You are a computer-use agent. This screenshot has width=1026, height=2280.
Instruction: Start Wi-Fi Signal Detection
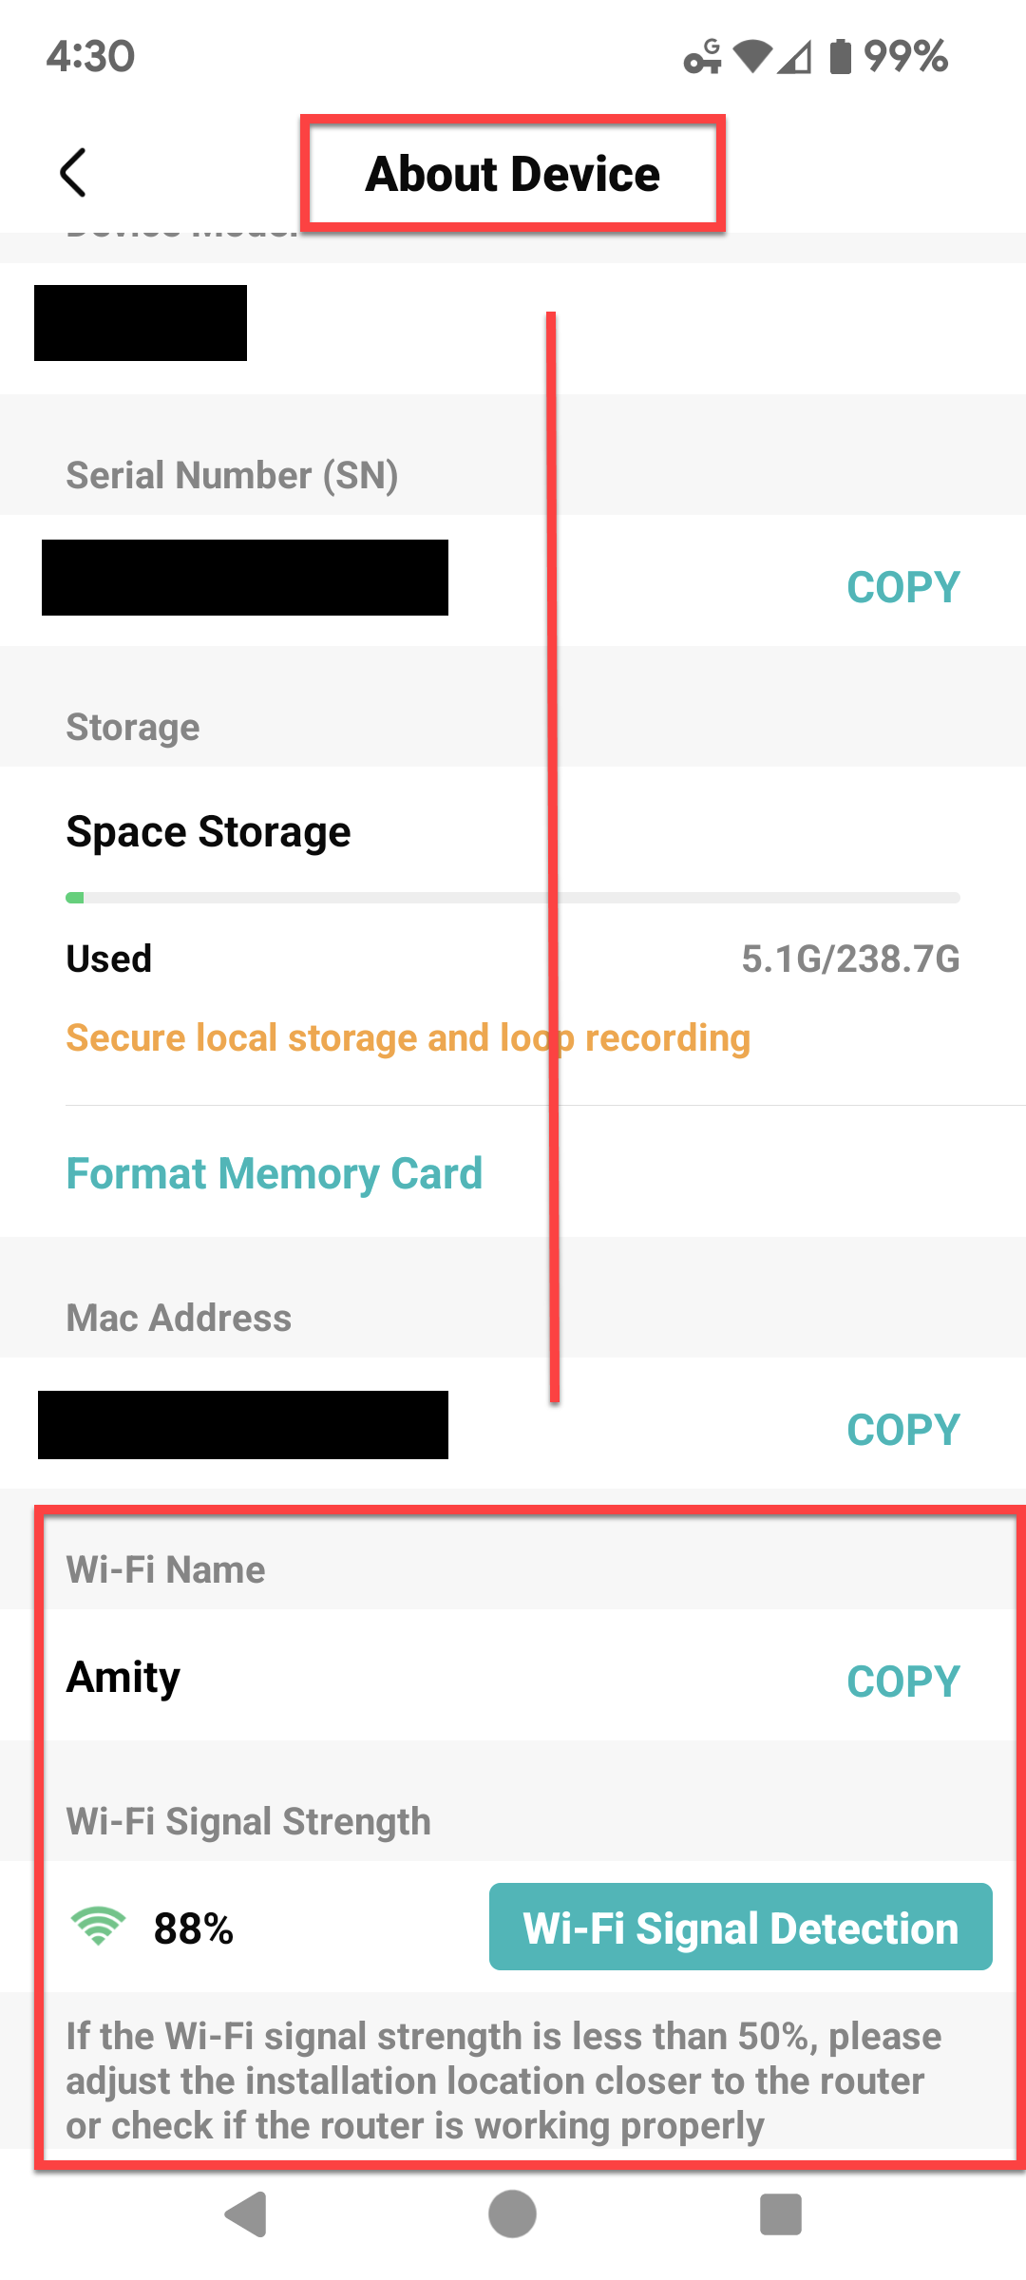(x=741, y=1927)
